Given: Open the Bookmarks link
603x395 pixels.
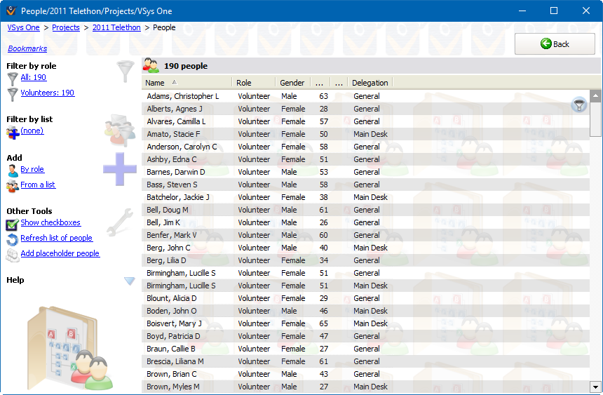Looking at the screenshot, I should coord(27,48).
